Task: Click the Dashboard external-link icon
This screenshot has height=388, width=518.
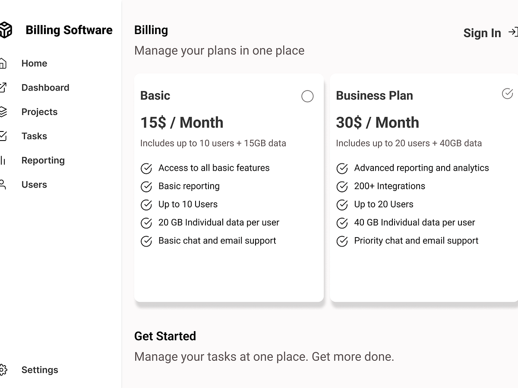Action: (x=3, y=88)
